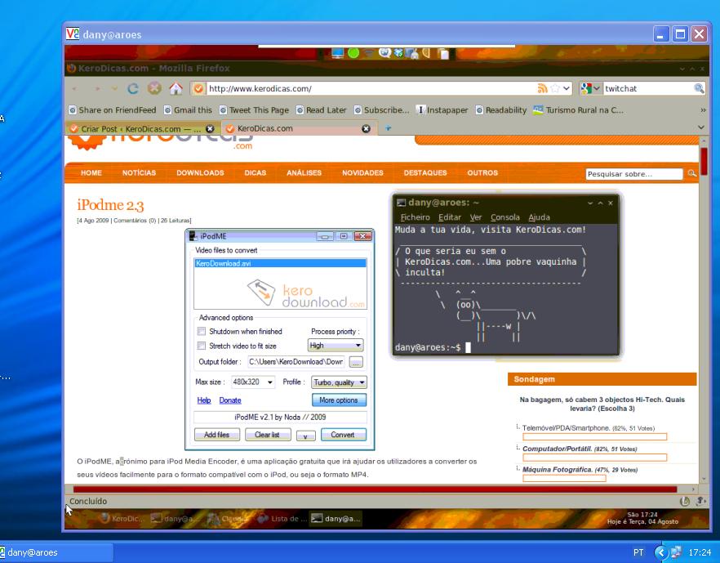Image resolution: width=720 pixels, height=563 pixels.
Task: Follow the Donate link in iPodME
Action: (230, 400)
